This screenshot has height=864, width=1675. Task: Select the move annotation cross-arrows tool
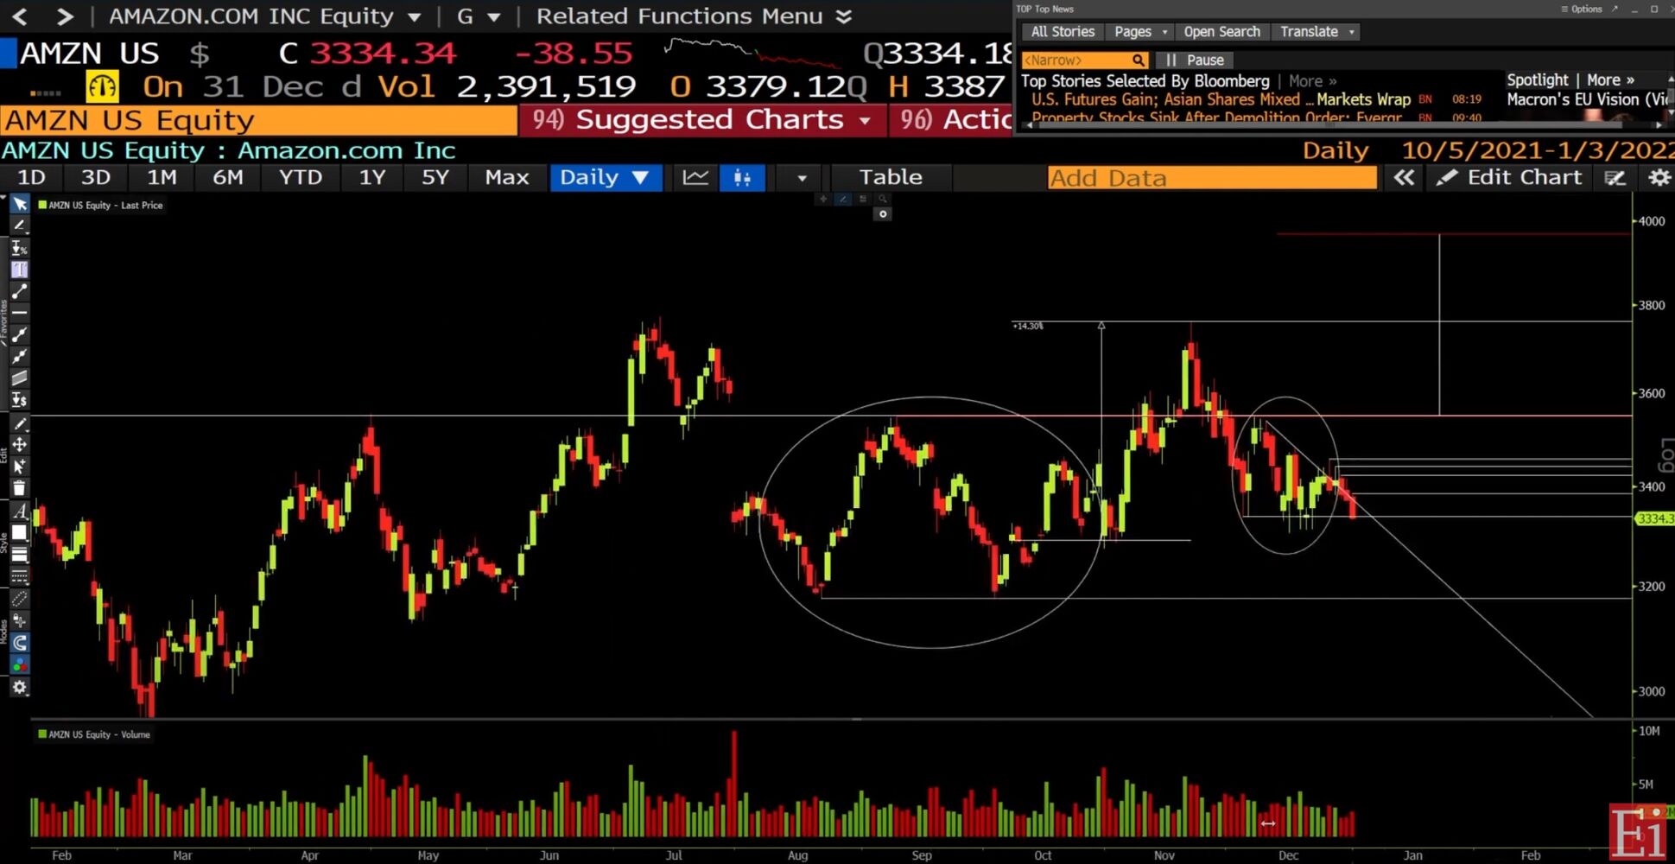19,444
